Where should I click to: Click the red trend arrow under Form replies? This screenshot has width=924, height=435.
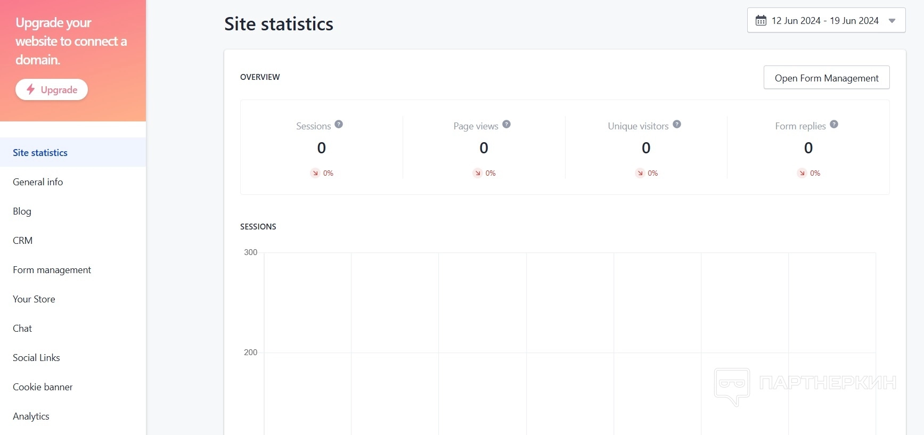802,173
